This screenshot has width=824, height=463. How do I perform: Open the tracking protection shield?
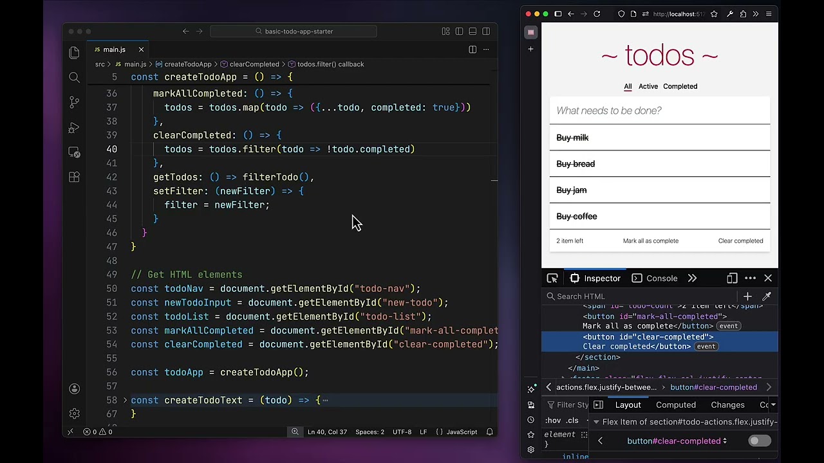(x=621, y=14)
